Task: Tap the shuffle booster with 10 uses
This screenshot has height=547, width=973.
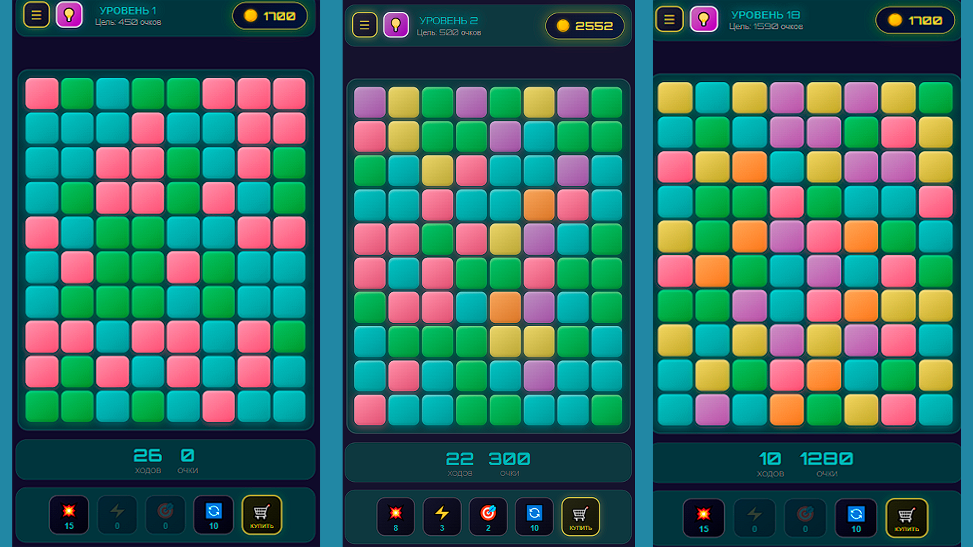Action: (x=534, y=516)
